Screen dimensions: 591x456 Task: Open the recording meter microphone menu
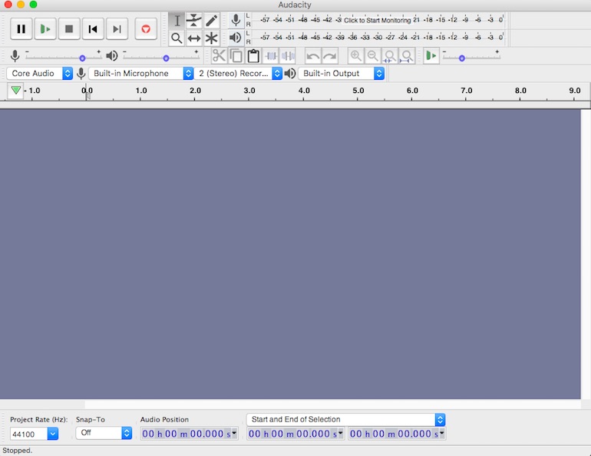point(236,20)
